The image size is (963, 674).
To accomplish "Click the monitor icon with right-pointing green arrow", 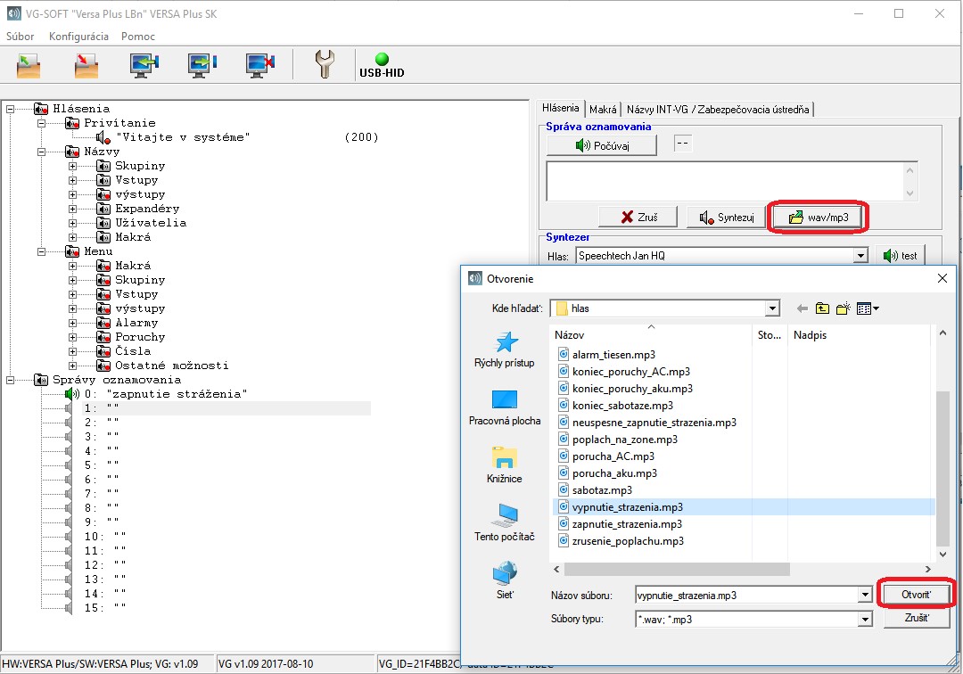I will [202, 66].
